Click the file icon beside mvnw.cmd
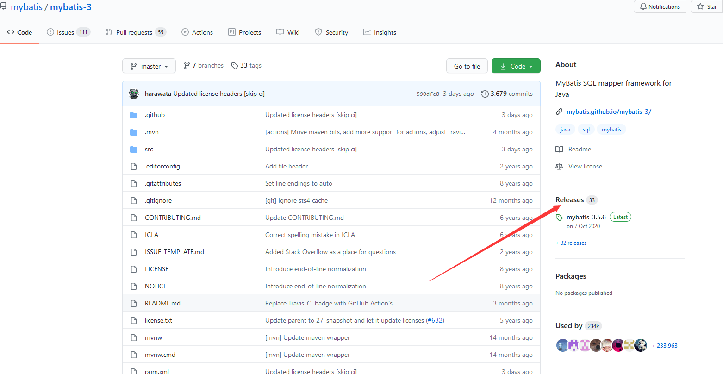723x374 pixels. point(134,355)
